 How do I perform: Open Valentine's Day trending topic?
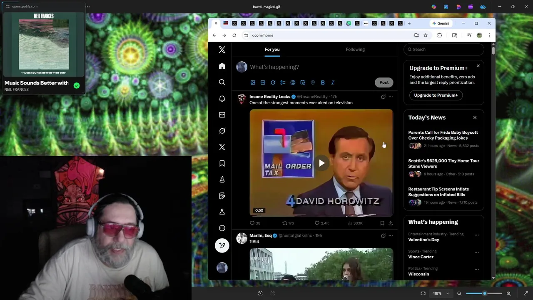423,240
